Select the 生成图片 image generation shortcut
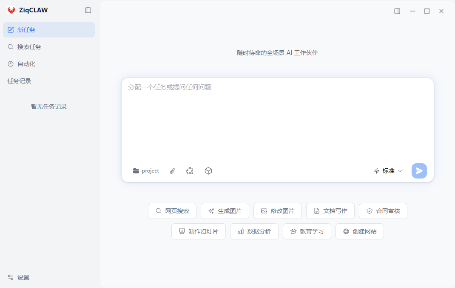 pos(225,210)
